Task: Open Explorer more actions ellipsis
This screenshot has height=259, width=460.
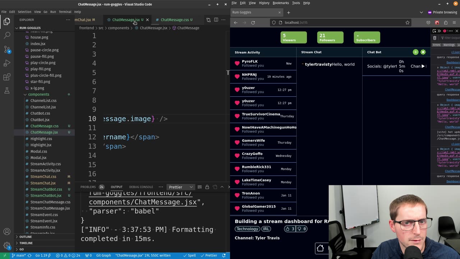Action: point(68,20)
